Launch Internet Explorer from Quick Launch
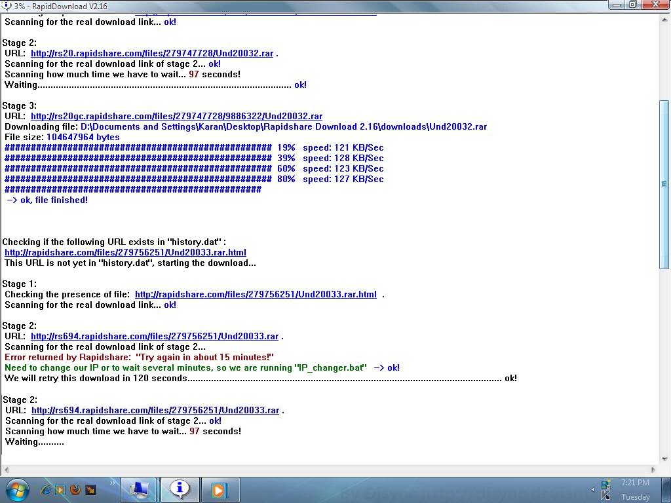Screen dimensions: 671x503 [45, 490]
